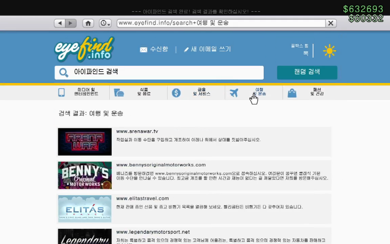This screenshot has width=390, height=244.
Task: Open the Benny's Original Motorworks thumbnail
Action: tap(85, 175)
